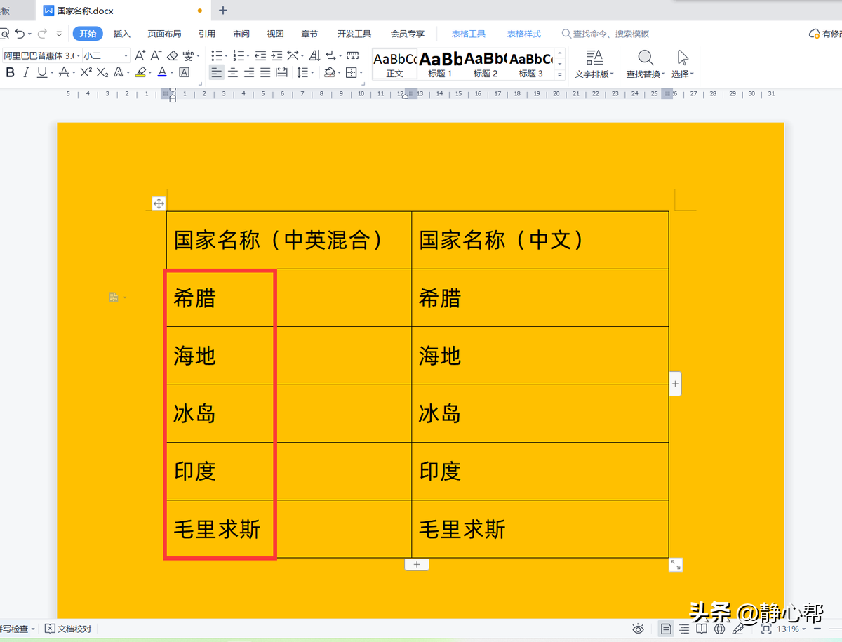Click 文档校对 in status bar
842x642 pixels.
click(x=68, y=629)
